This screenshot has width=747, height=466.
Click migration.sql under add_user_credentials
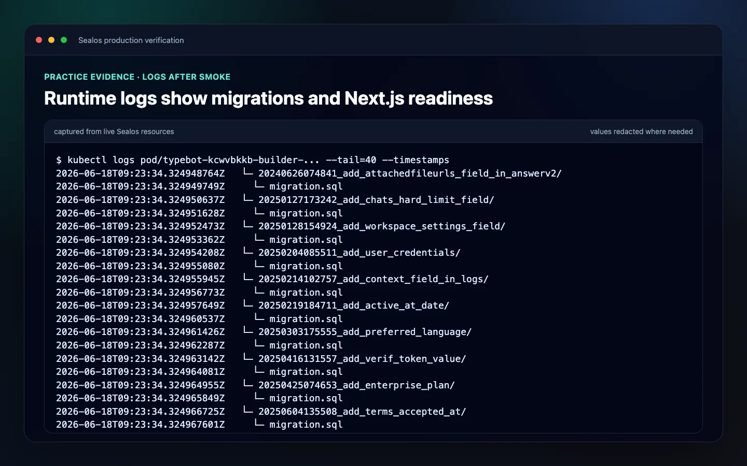click(306, 266)
